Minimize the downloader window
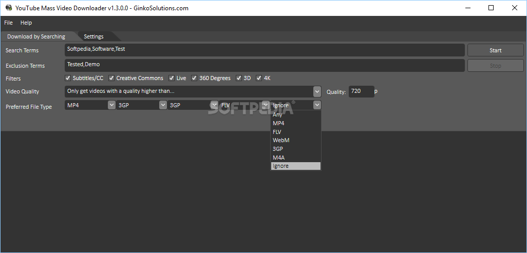527x253 pixels. [x=468, y=8]
